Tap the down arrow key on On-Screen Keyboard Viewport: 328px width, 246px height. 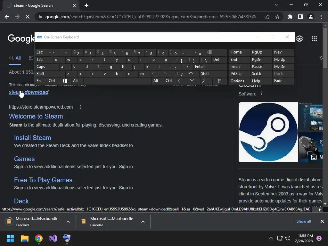[x=192, y=80]
